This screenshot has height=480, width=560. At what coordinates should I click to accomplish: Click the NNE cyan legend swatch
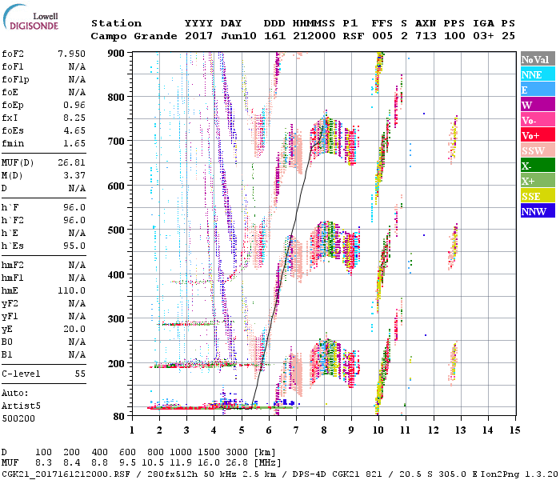[536, 75]
